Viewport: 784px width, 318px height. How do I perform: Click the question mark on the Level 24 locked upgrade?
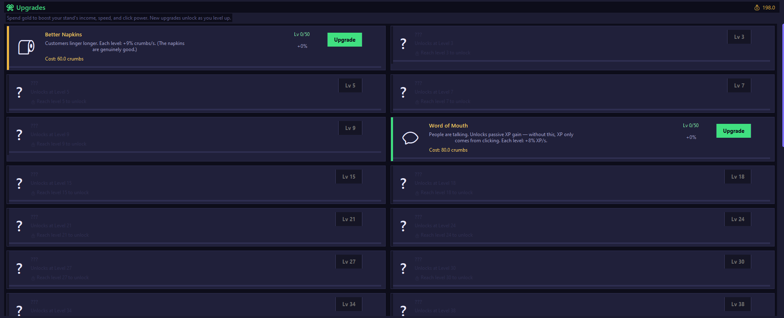tap(403, 226)
